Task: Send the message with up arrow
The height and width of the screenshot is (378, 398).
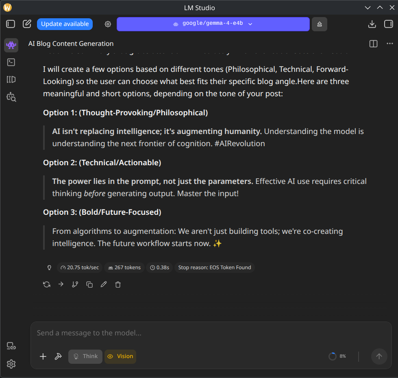Action: click(379, 356)
